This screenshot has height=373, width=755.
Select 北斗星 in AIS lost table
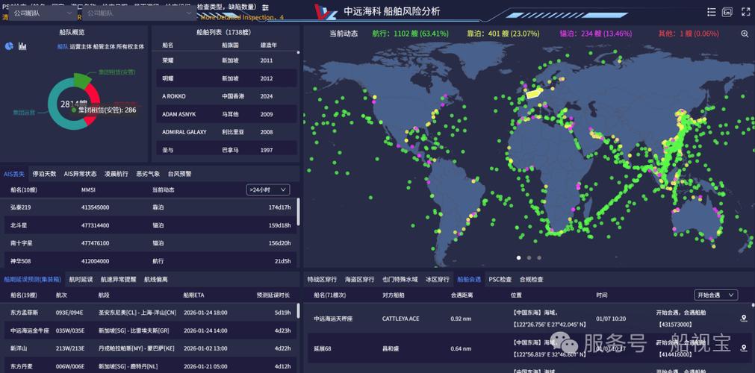(x=149, y=225)
